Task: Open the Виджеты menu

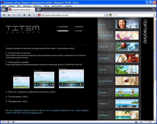Action: pos(37,6)
